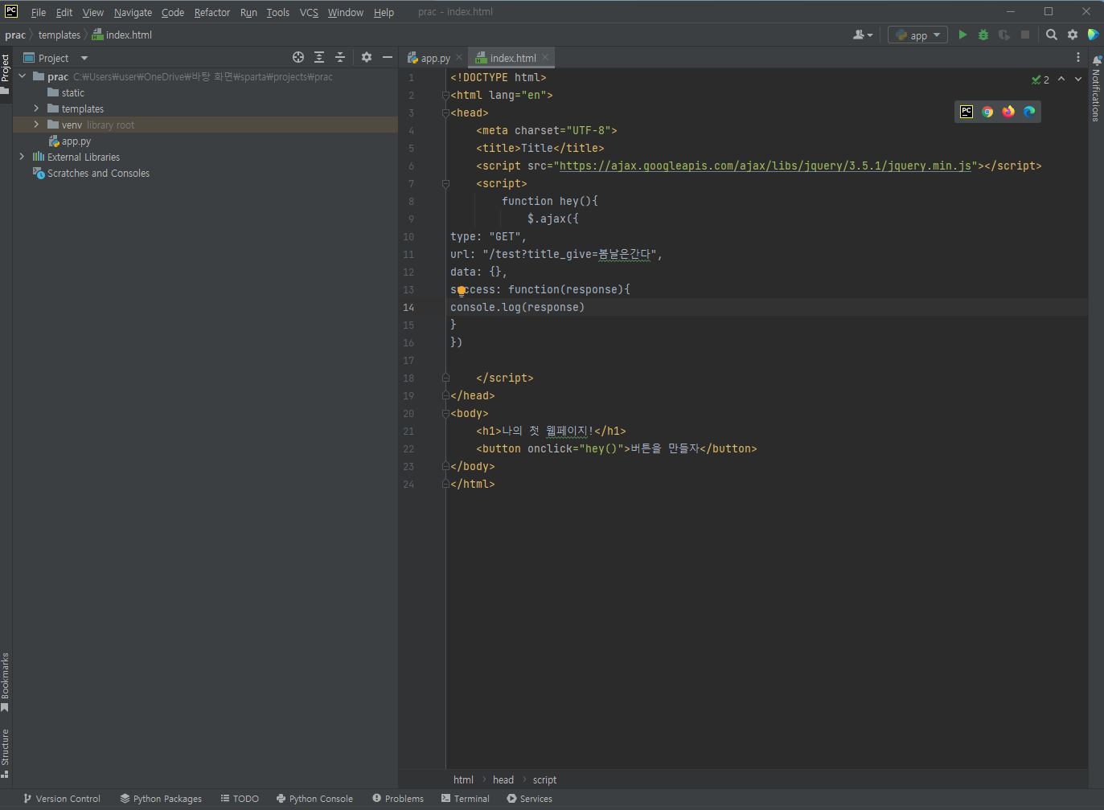This screenshot has width=1104, height=810.
Task: Click the colorful JetBrains Toolbox icon
Action: [1093, 35]
